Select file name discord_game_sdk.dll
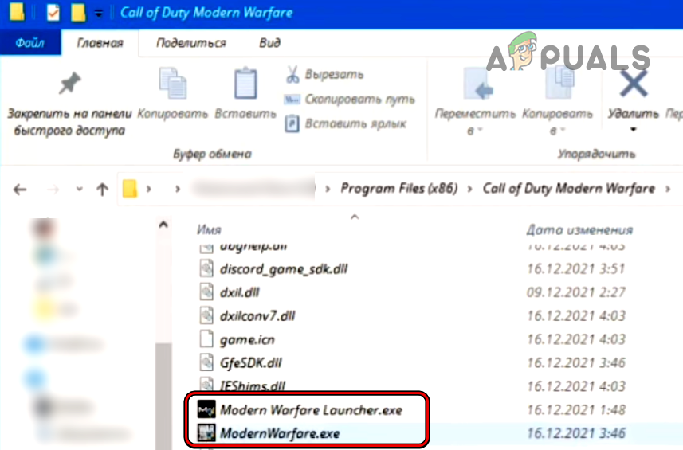 click(x=284, y=269)
